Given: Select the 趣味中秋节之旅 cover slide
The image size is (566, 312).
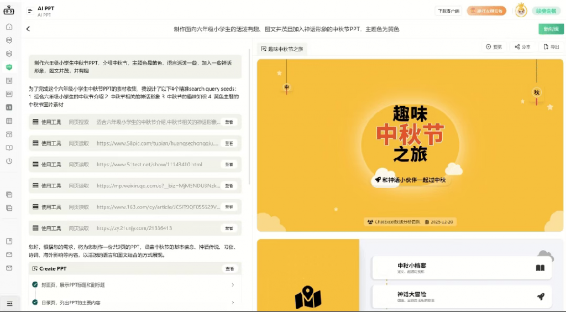Looking at the screenshot, I should (x=410, y=145).
